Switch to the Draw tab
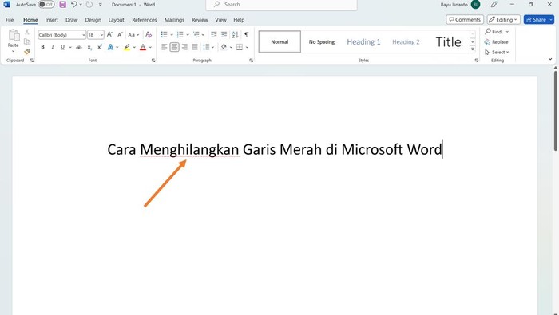Viewport: 559px width, 315px height. [x=72, y=20]
